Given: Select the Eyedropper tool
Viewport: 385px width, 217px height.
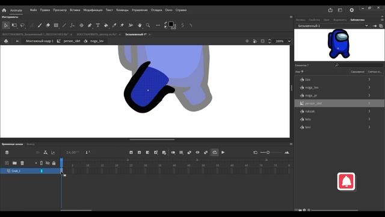Looking at the screenshot, I should [114, 25].
